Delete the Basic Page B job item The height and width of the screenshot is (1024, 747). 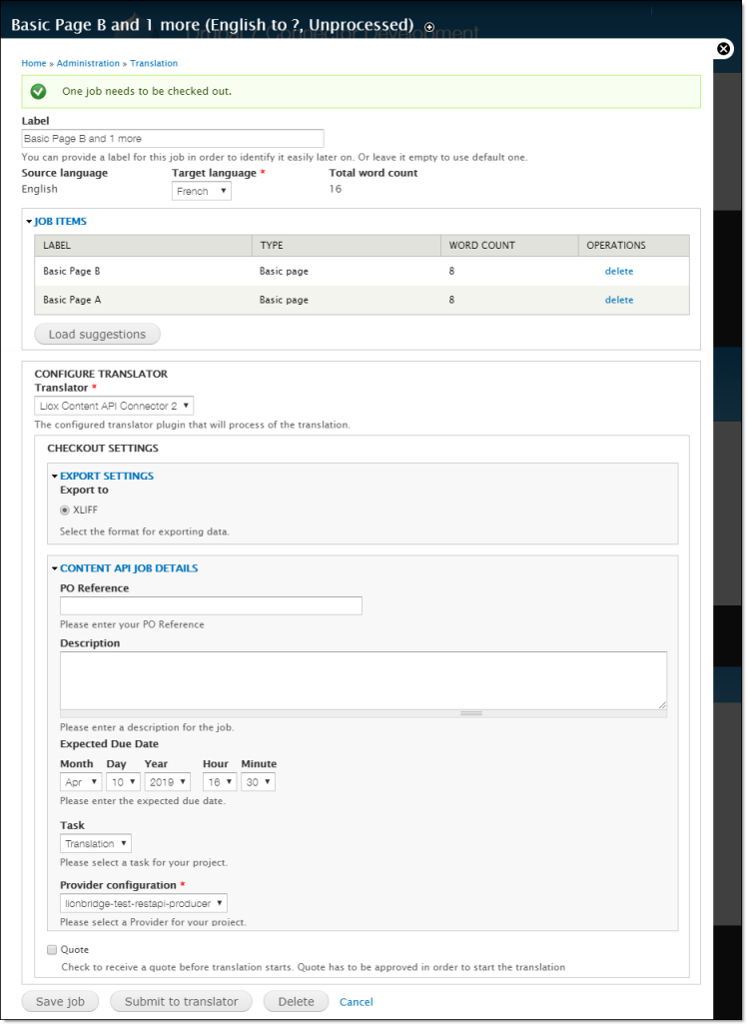click(x=618, y=271)
